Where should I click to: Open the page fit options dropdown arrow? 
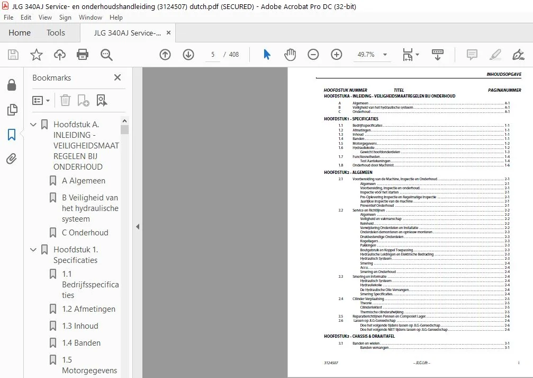point(418,55)
